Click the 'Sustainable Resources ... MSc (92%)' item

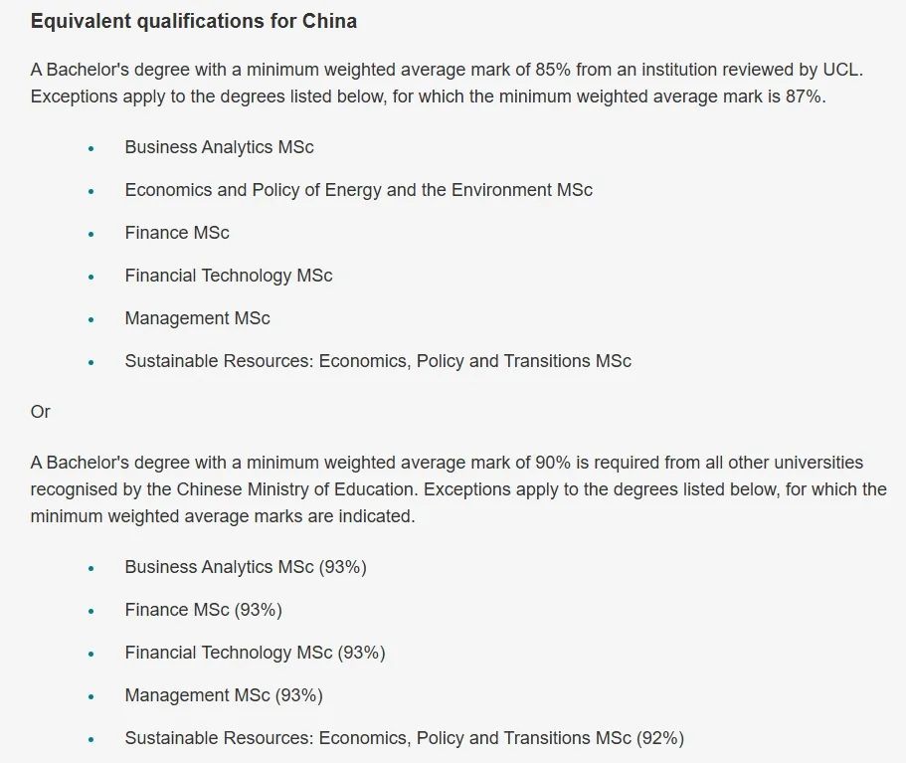(x=405, y=738)
